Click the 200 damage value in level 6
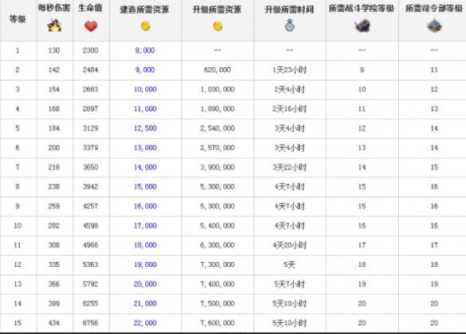 [54, 148]
